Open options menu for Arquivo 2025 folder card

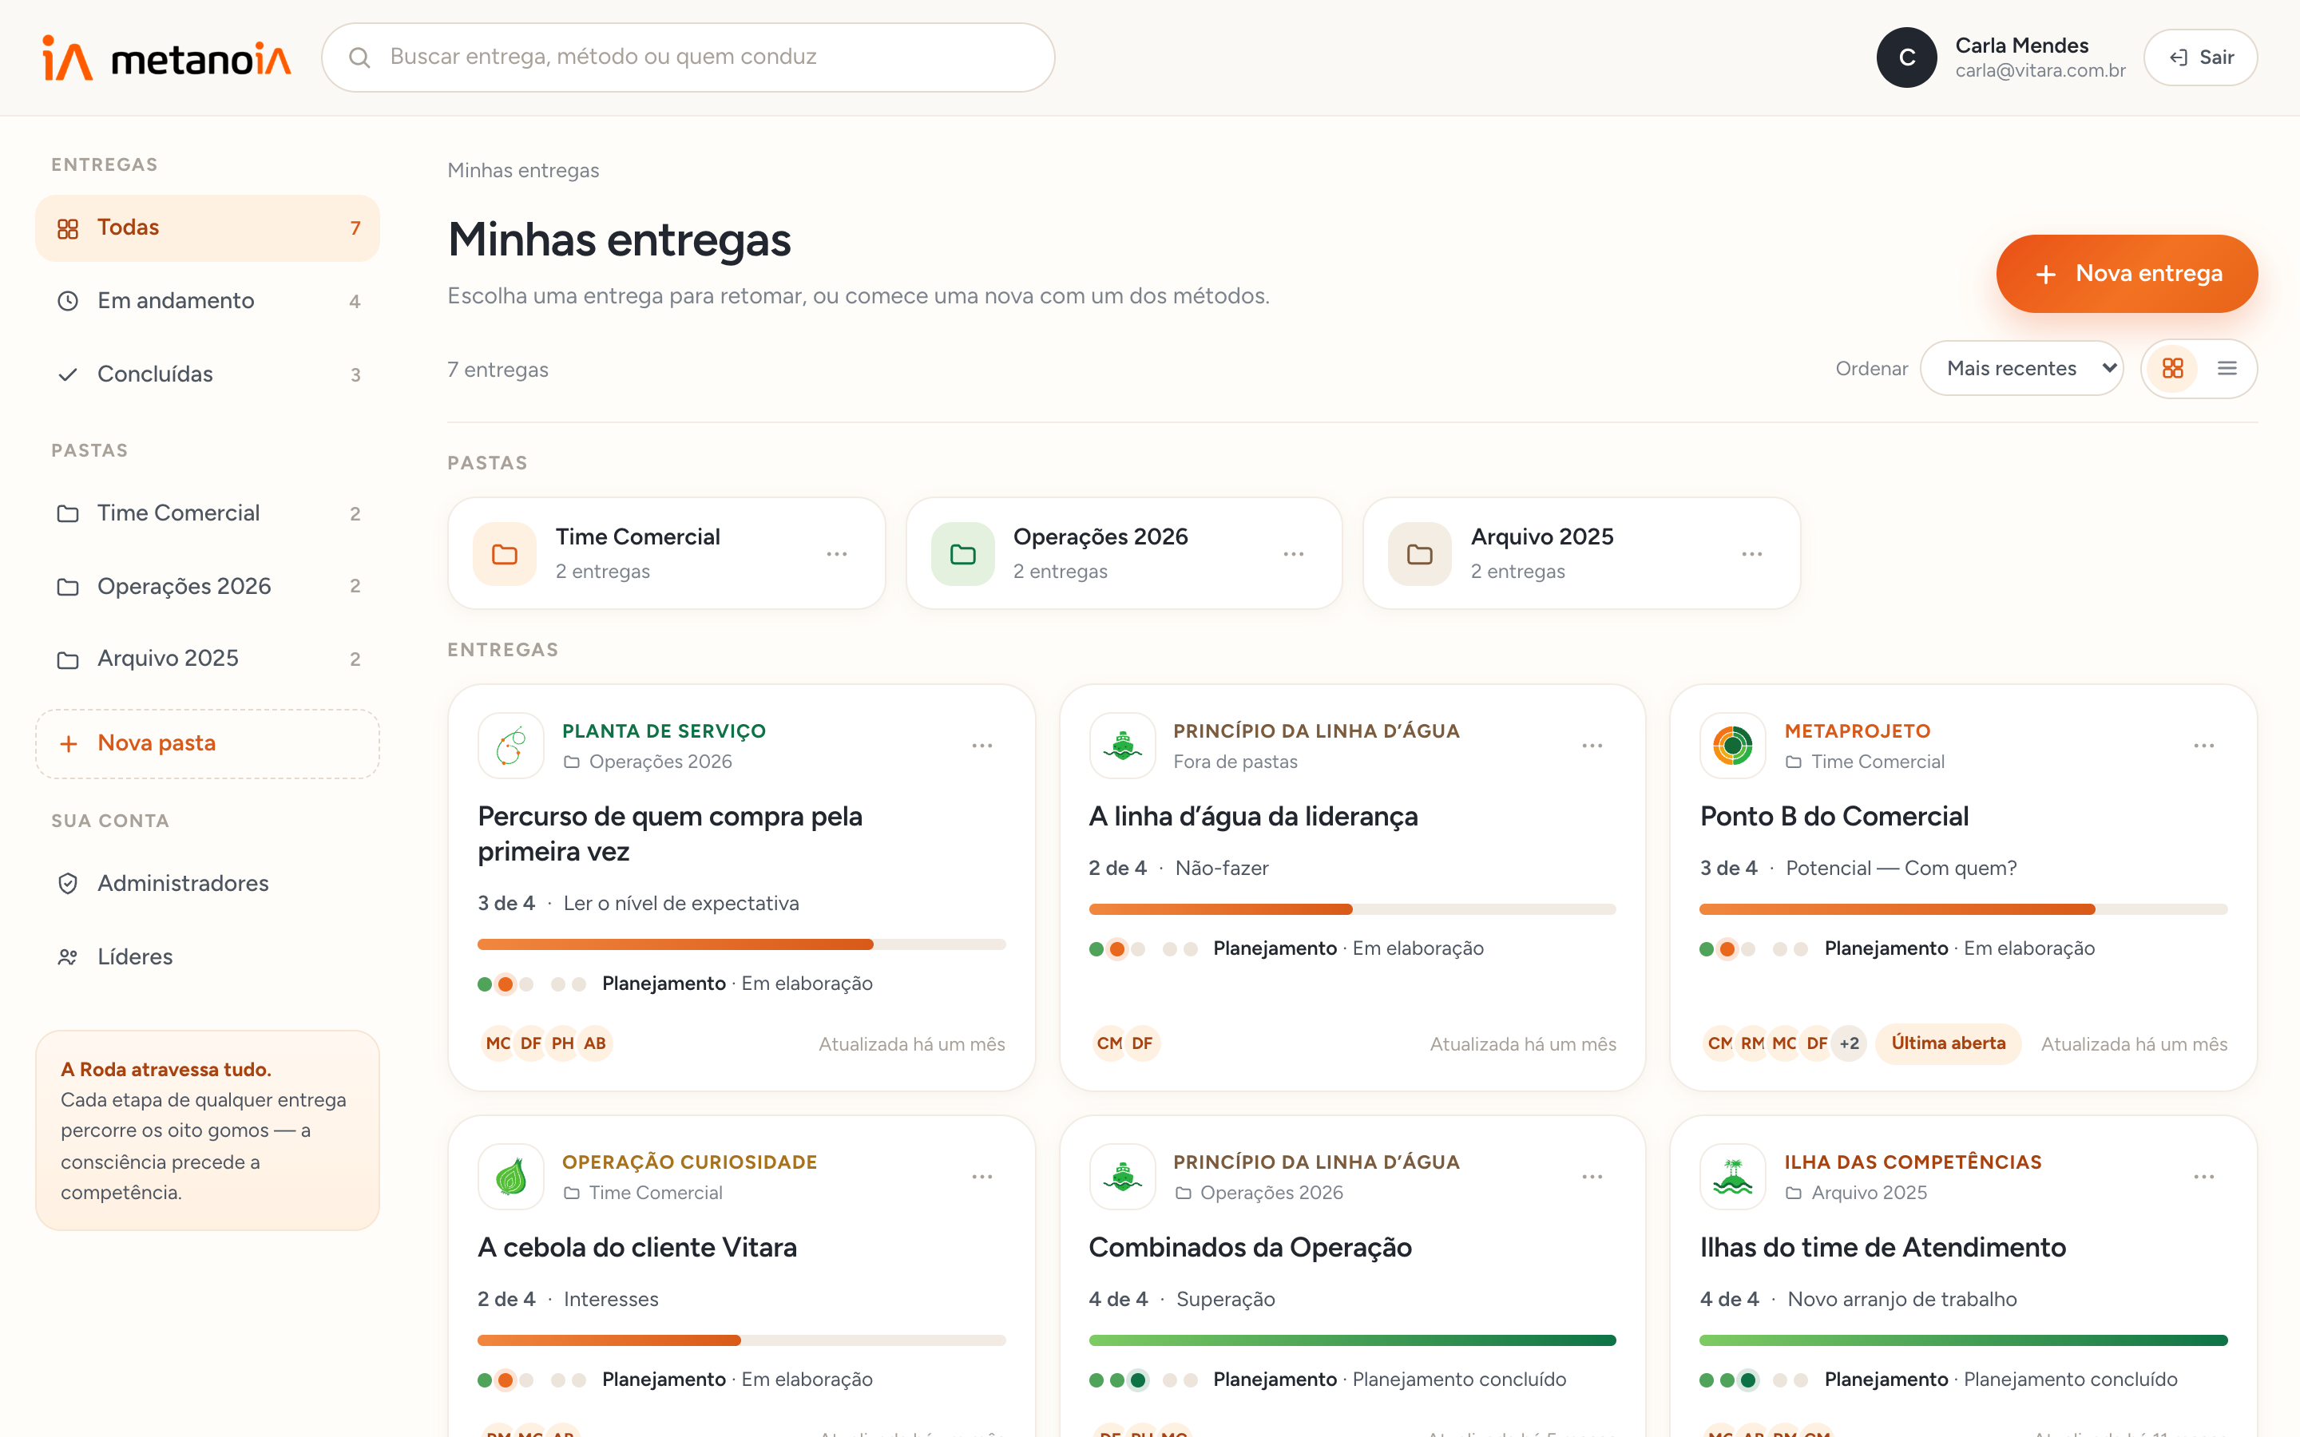click(1751, 554)
